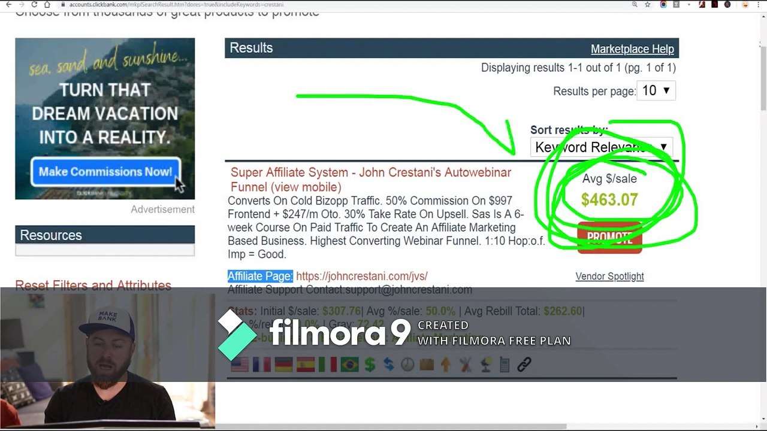
Task: Click the browser forward arrow
Action: pyautogui.click(x=22, y=4)
